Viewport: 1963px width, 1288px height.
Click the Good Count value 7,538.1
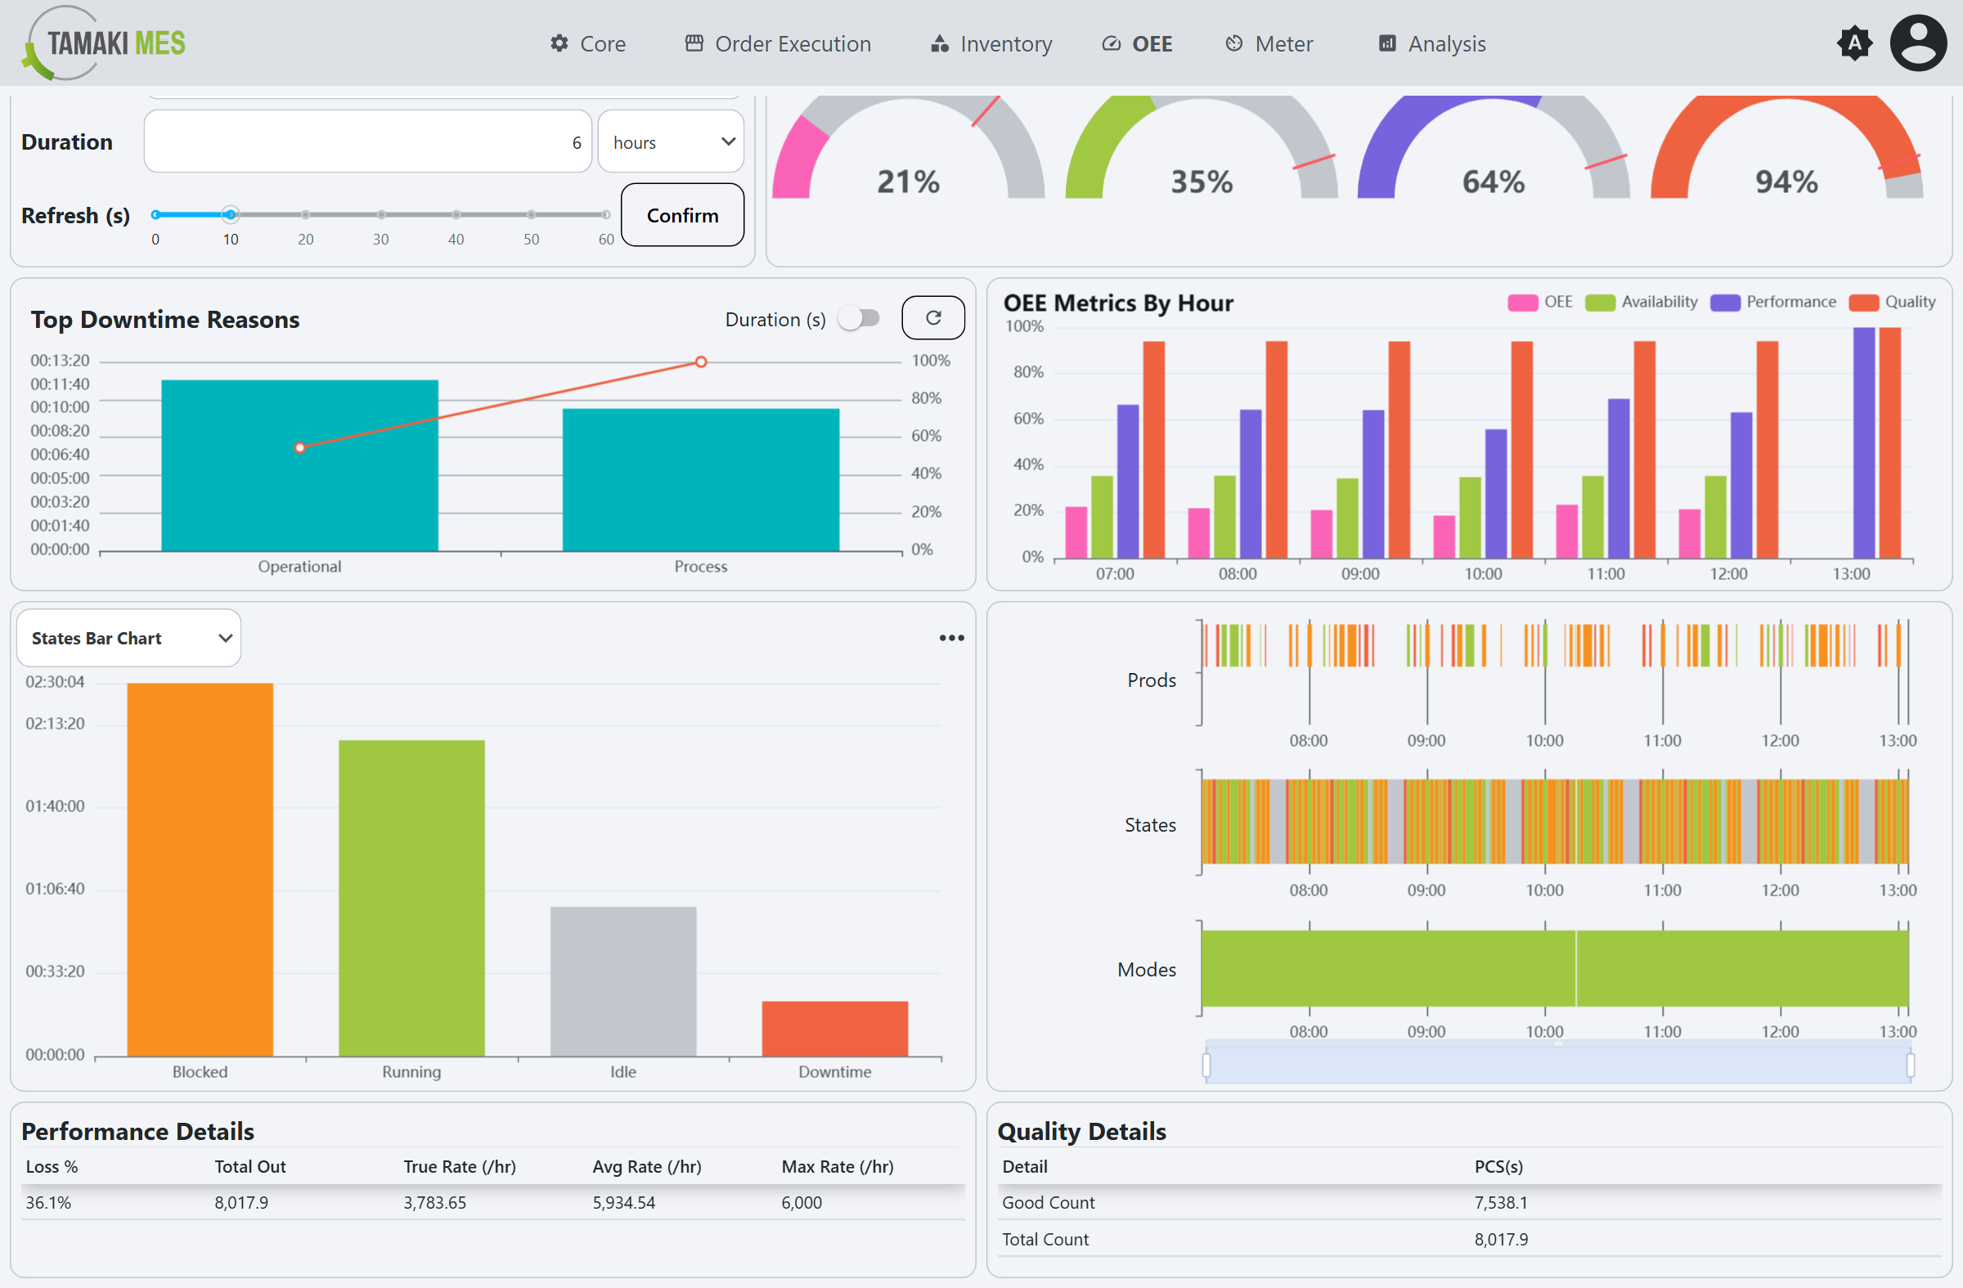pyautogui.click(x=1501, y=1202)
